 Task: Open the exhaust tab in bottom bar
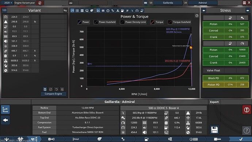170,139
